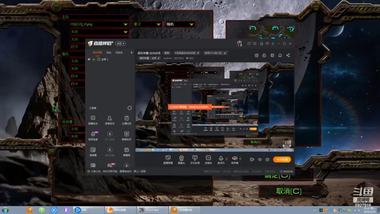
Task: Open the 弹幕秀 danmaku show tool
Action: coord(126,151)
